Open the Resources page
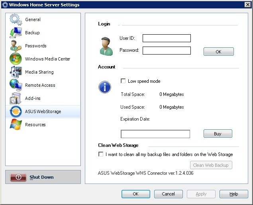The image size is (253, 205). click(x=43, y=125)
